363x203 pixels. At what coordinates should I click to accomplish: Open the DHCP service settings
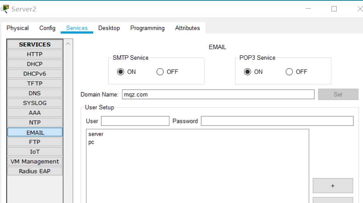coord(35,64)
